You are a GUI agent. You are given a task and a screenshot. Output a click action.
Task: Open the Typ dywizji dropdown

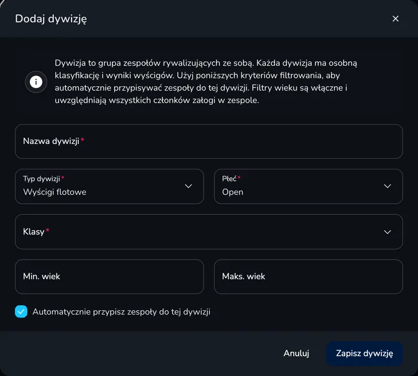pyautogui.click(x=109, y=186)
